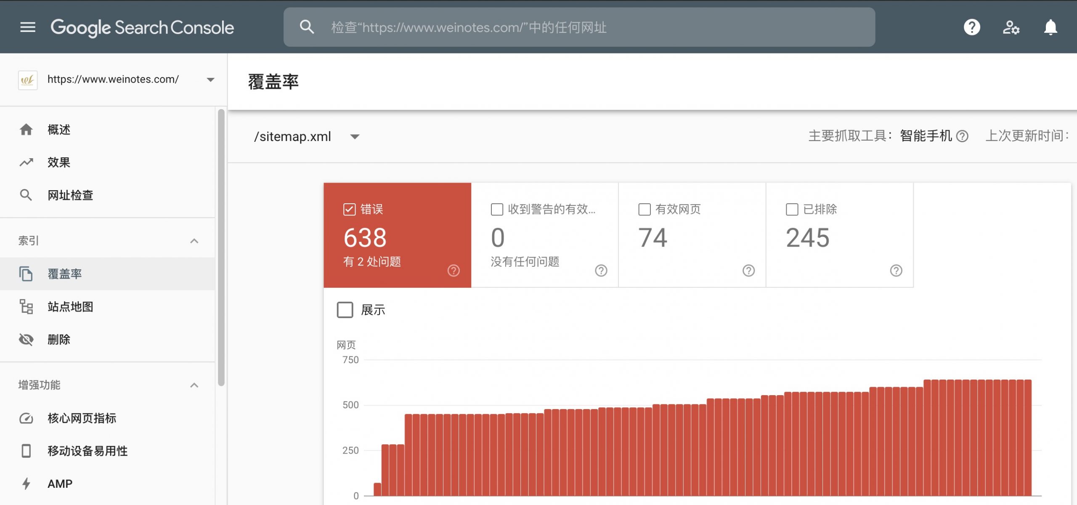Open 站点地图 in the sidebar

click(108, 307)
